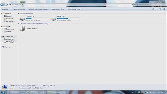Click COMPUTER in the address bar breadcrumb
Viewport: 167px width, 94px height.
coord(17,5)
